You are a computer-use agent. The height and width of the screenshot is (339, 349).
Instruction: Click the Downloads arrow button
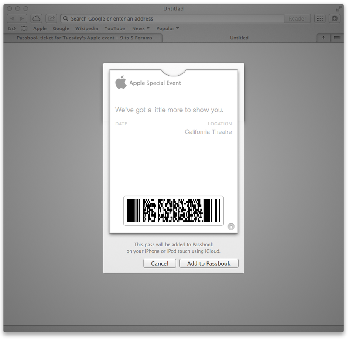[335, 18]
